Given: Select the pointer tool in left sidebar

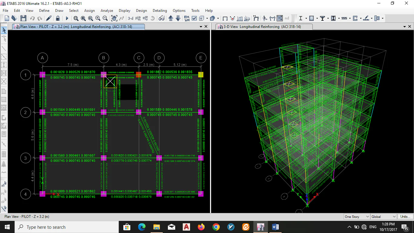Looking at the screenshot, I should [x=4, y=30].
